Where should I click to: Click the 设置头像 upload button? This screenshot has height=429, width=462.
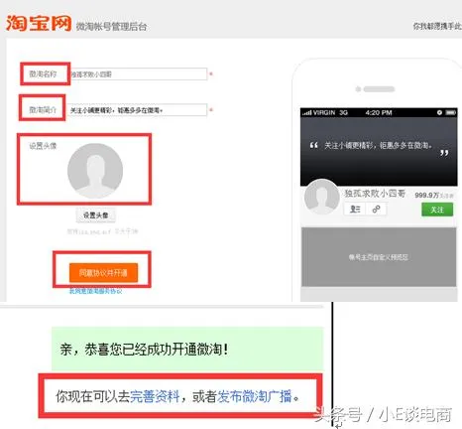coord(96,215)
